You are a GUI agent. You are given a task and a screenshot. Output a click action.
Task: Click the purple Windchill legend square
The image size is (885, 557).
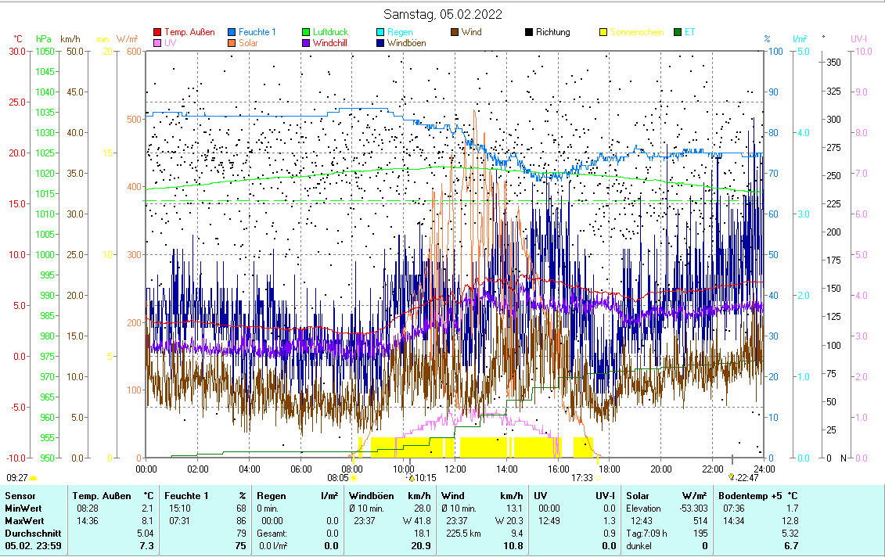[306, 43]
